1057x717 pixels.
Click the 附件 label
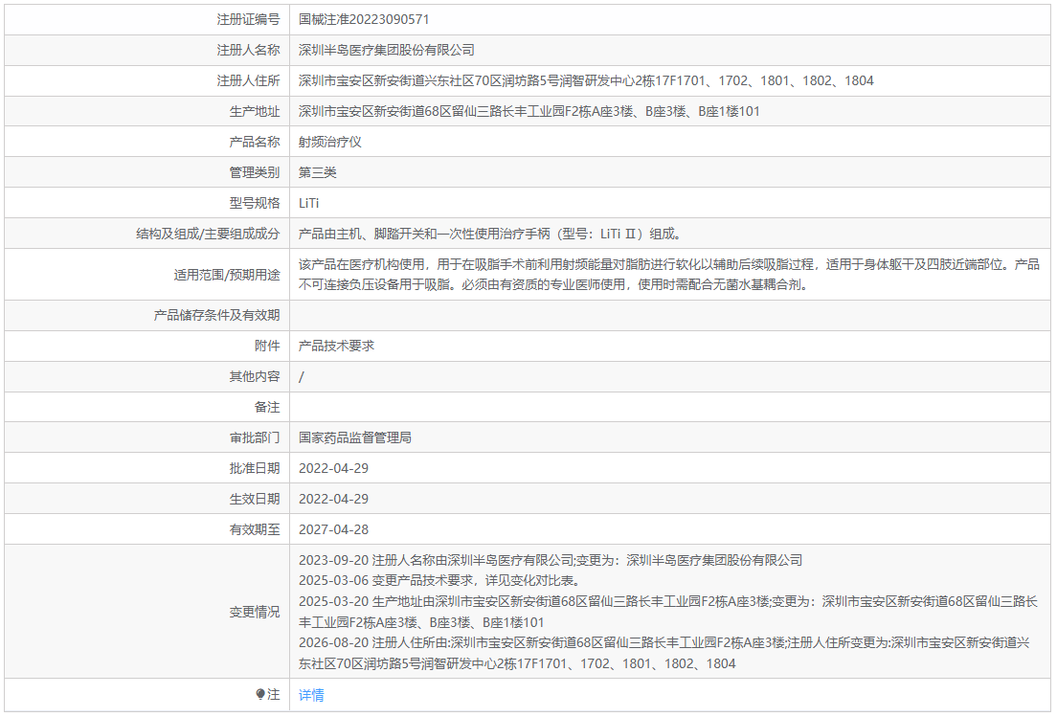coord(267,346)
